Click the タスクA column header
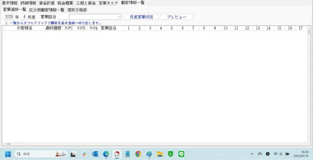313x160 pixels. [93, 28]
